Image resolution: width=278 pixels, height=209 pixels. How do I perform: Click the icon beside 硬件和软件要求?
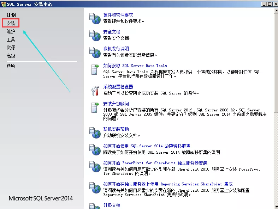[95, 19]
